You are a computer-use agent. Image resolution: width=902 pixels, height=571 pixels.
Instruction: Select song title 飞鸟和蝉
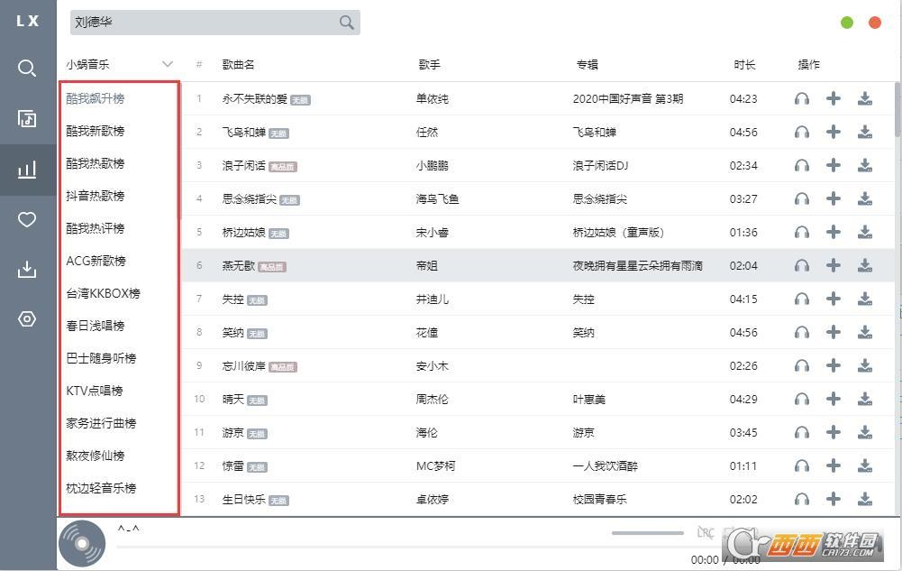pyautogui.click(x=244, y=133)
